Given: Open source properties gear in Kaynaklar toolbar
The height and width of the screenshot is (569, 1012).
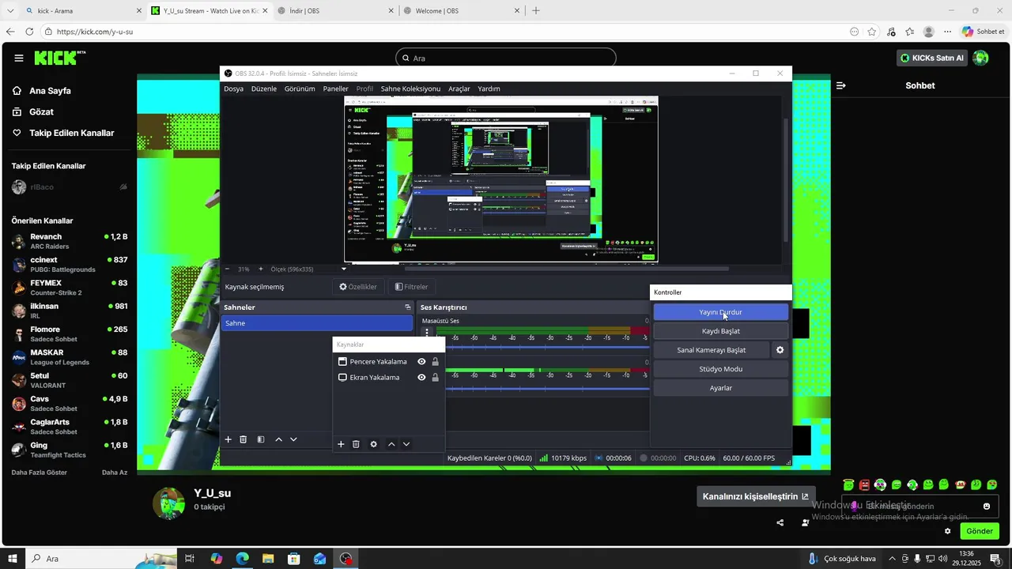Looking at the screenshot, I should [374, 444].
